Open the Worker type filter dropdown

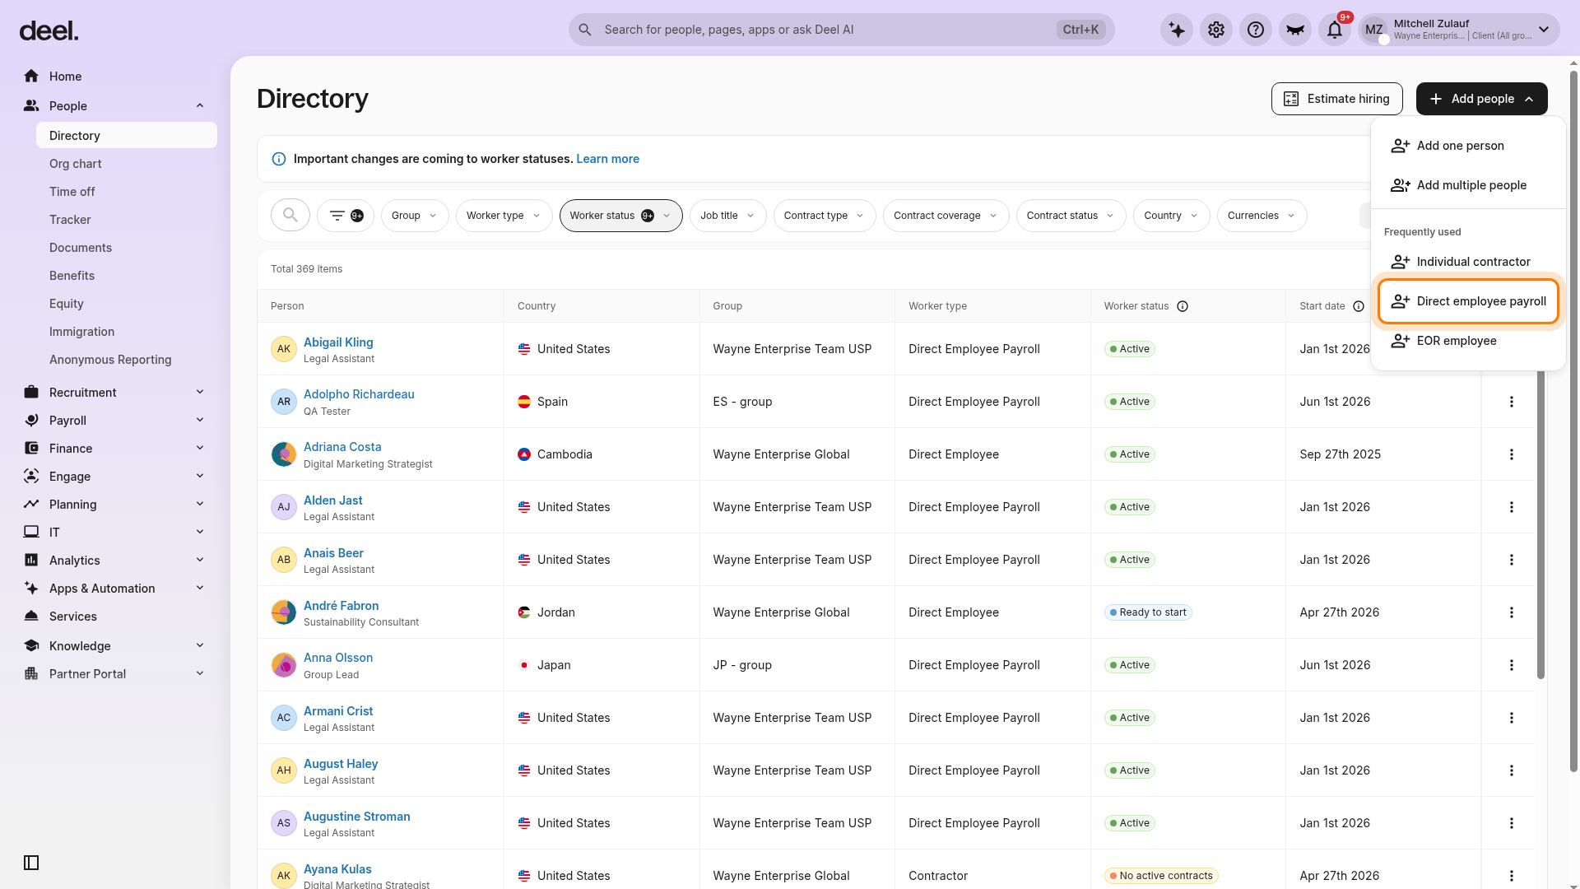pos(504,216)
